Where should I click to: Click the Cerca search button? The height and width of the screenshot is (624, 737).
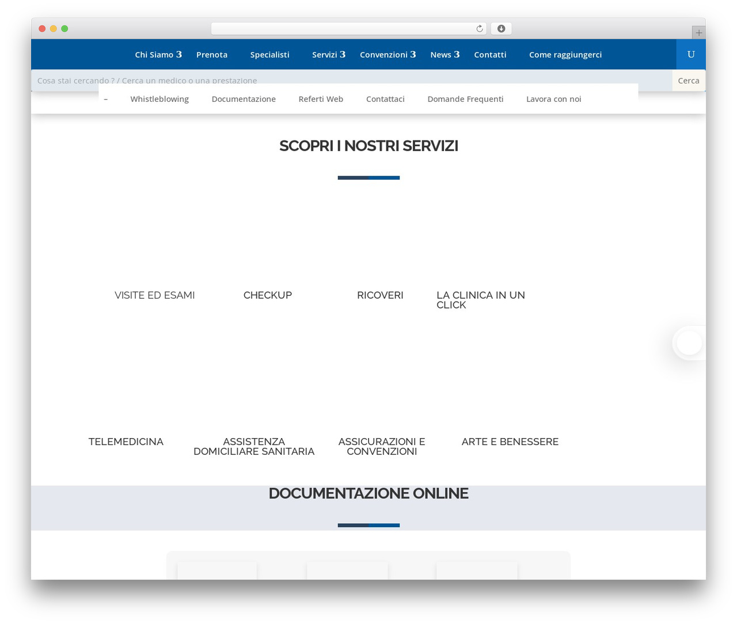(x=689, y=81)
